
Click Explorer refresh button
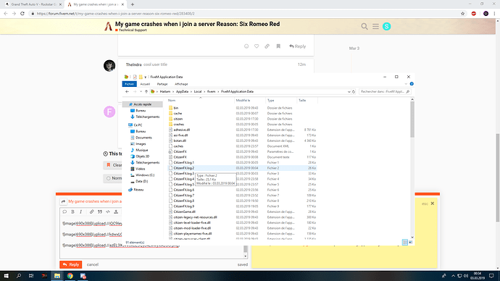tap(354, 92)
